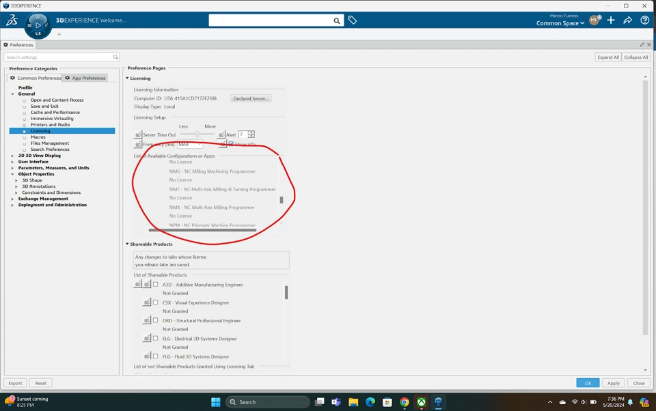This screenshot has height=411, width=656.
Task: Click the lock icon beside Frequency (mn)
Action: pos(137,144)
